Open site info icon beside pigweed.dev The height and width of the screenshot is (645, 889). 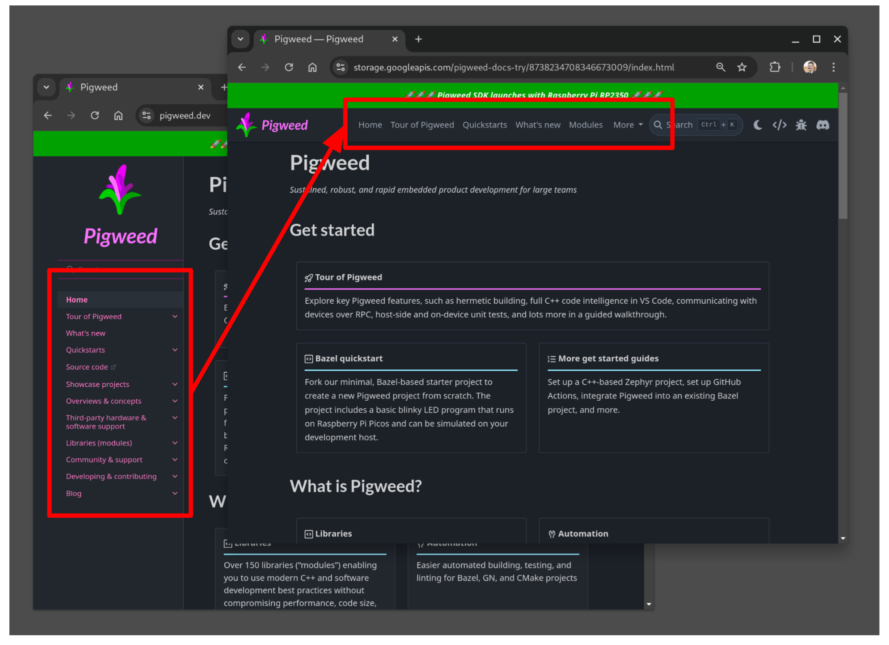147,116
